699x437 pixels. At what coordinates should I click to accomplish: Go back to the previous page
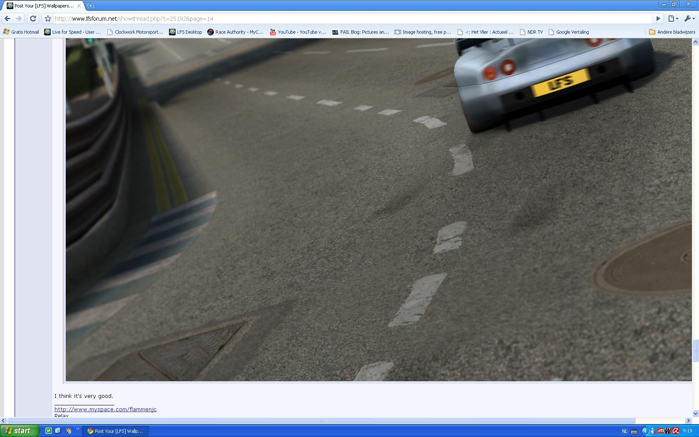pyautogui.click(x=7, y=19)
